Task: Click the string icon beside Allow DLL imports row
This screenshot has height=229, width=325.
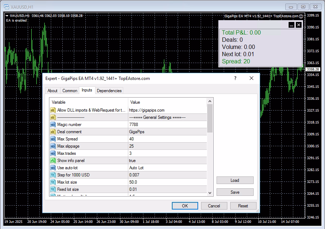Action: (x=53, y=110)
